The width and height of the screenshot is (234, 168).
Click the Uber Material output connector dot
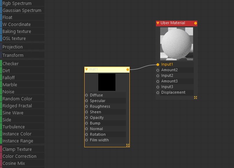[196, 23]
